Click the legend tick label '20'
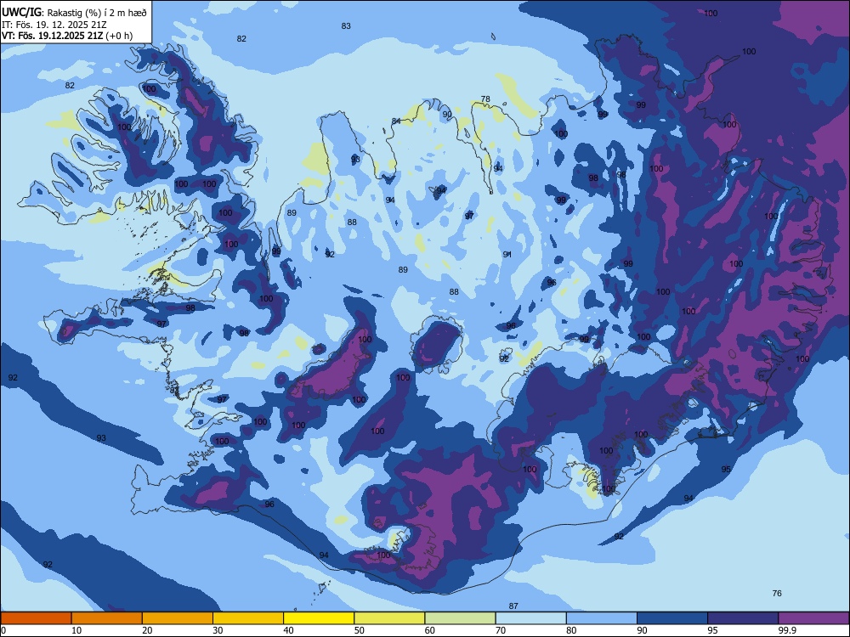The width and height of the screenshot is (850, 637). click(147, 630)
